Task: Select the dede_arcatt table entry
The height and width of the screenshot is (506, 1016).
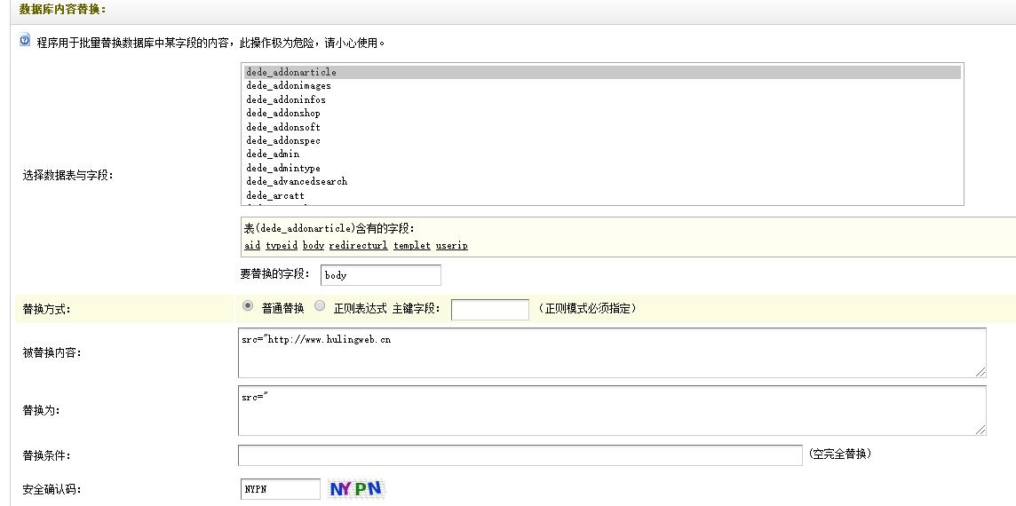Action: pos(275,195)
